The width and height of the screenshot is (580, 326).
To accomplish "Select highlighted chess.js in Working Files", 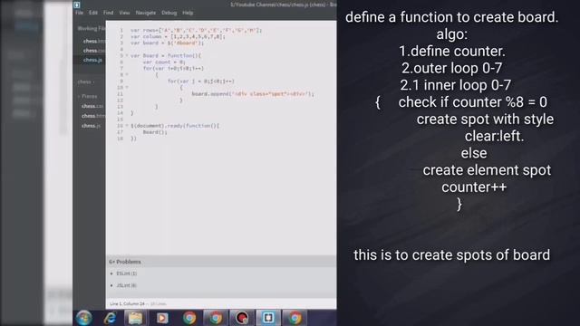I will click(x=92, y=60).
